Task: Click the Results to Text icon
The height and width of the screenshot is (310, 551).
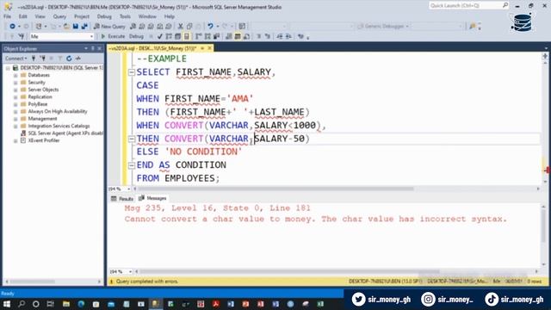Action: click(229, 36)
